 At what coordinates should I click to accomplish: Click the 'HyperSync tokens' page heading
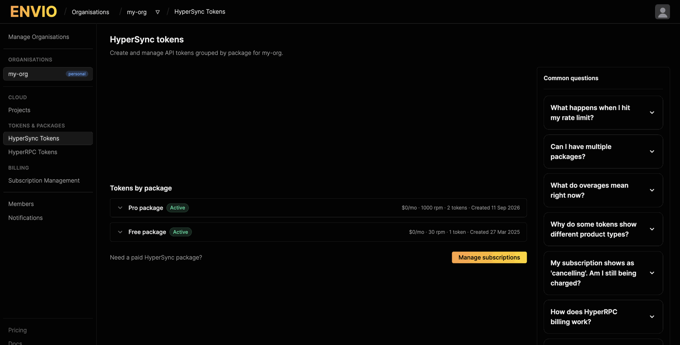[x=147, y=39]
